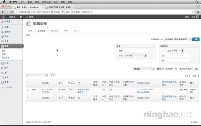
Task: Open the id png file link in the row
Action: (x=145, y=91)
